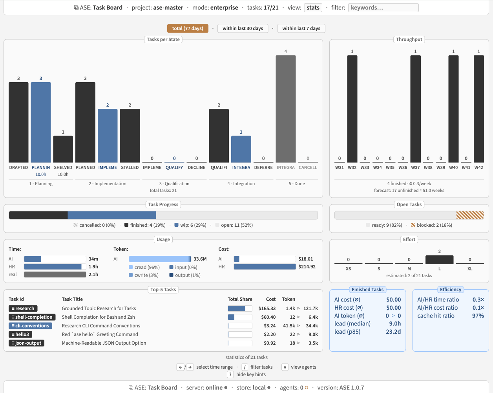
Task: Click the AI time usage bar
Action: (55, 259)
